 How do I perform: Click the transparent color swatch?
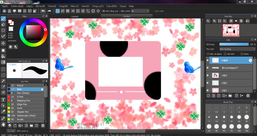[11, 29]
